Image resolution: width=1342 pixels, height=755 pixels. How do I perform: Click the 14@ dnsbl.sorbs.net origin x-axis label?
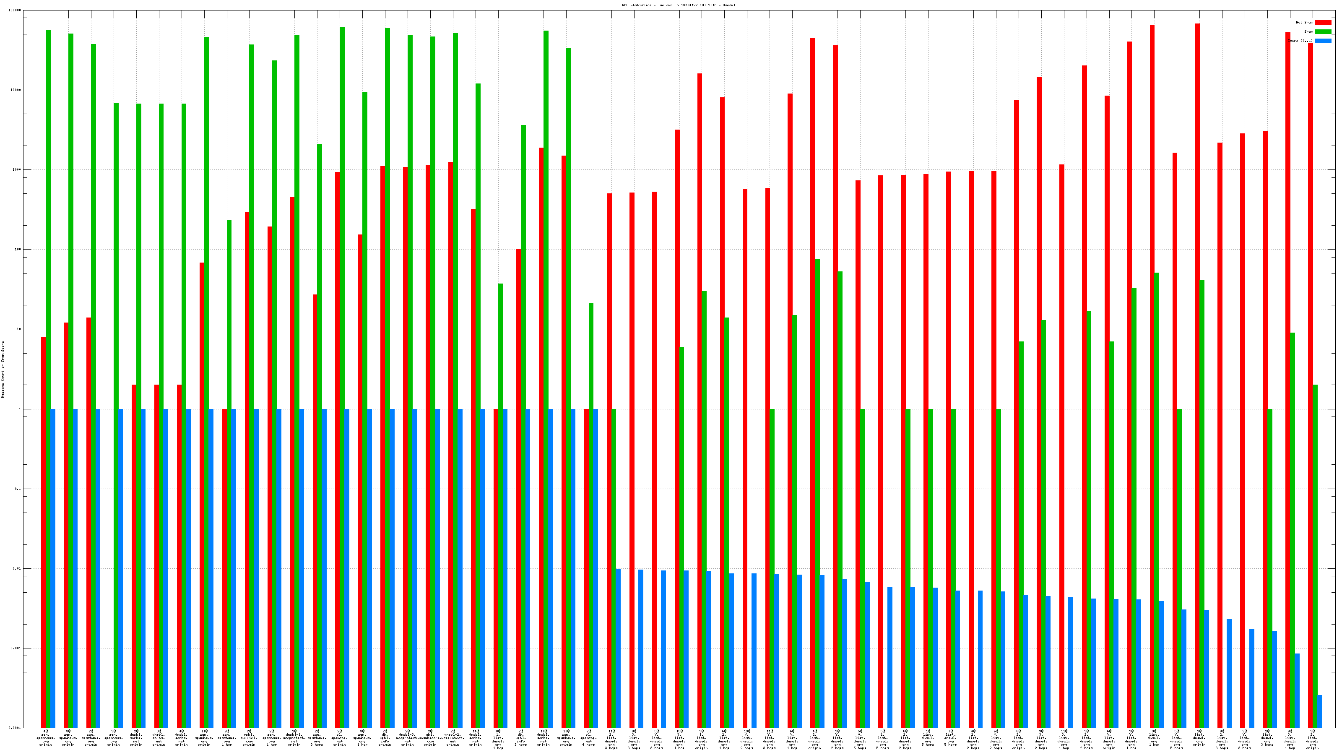475,738
